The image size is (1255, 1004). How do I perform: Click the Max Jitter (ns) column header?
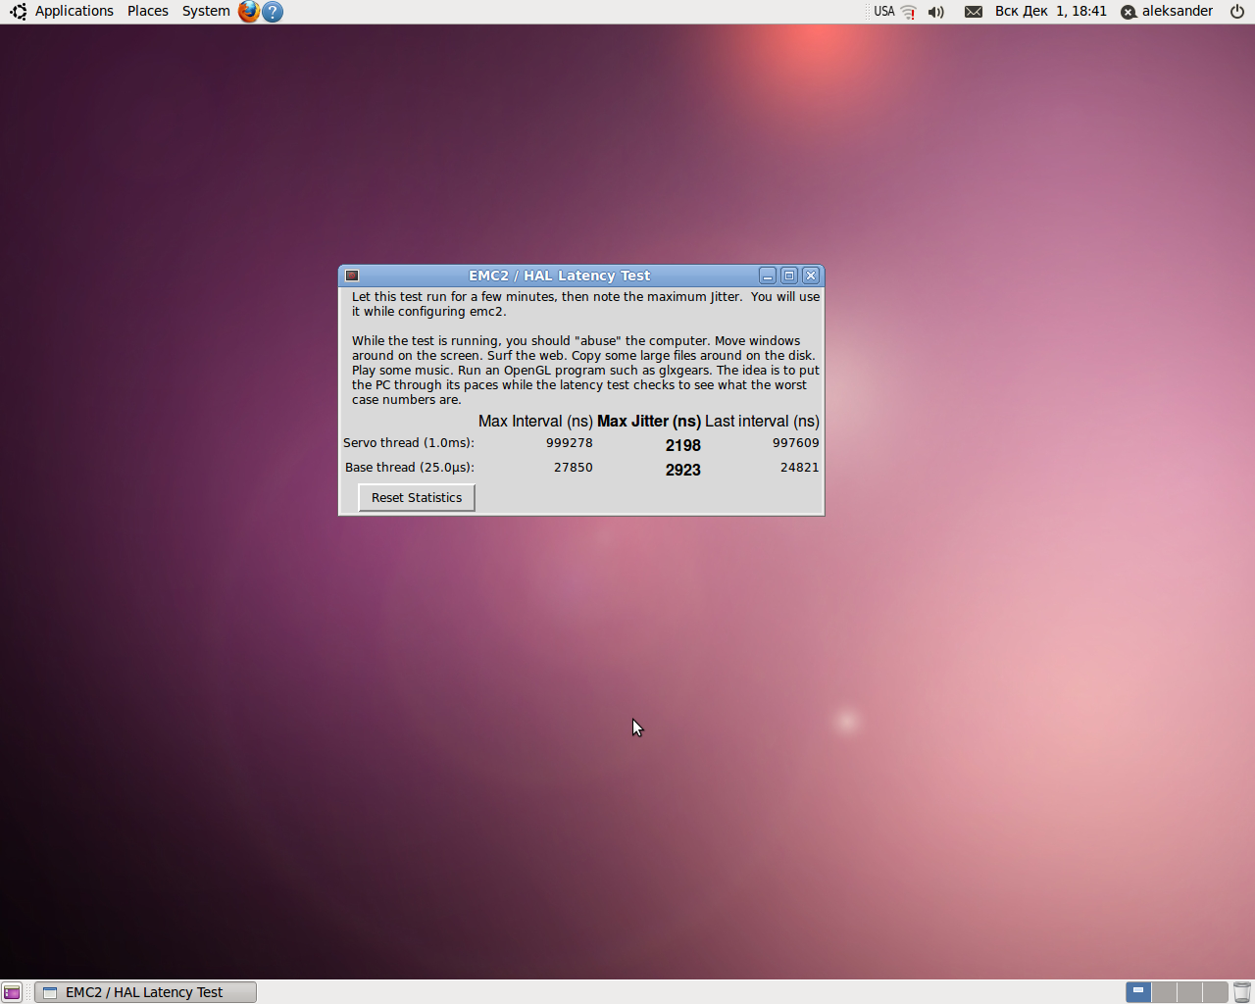pos(649,422)
